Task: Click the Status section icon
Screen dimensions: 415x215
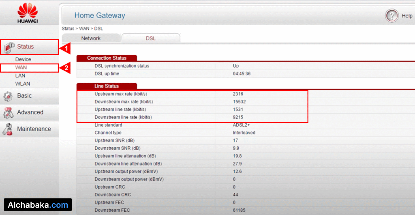Action: click(9, 47)
